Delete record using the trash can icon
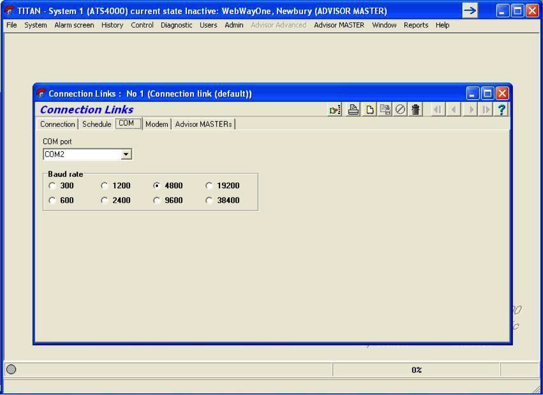 416,110
